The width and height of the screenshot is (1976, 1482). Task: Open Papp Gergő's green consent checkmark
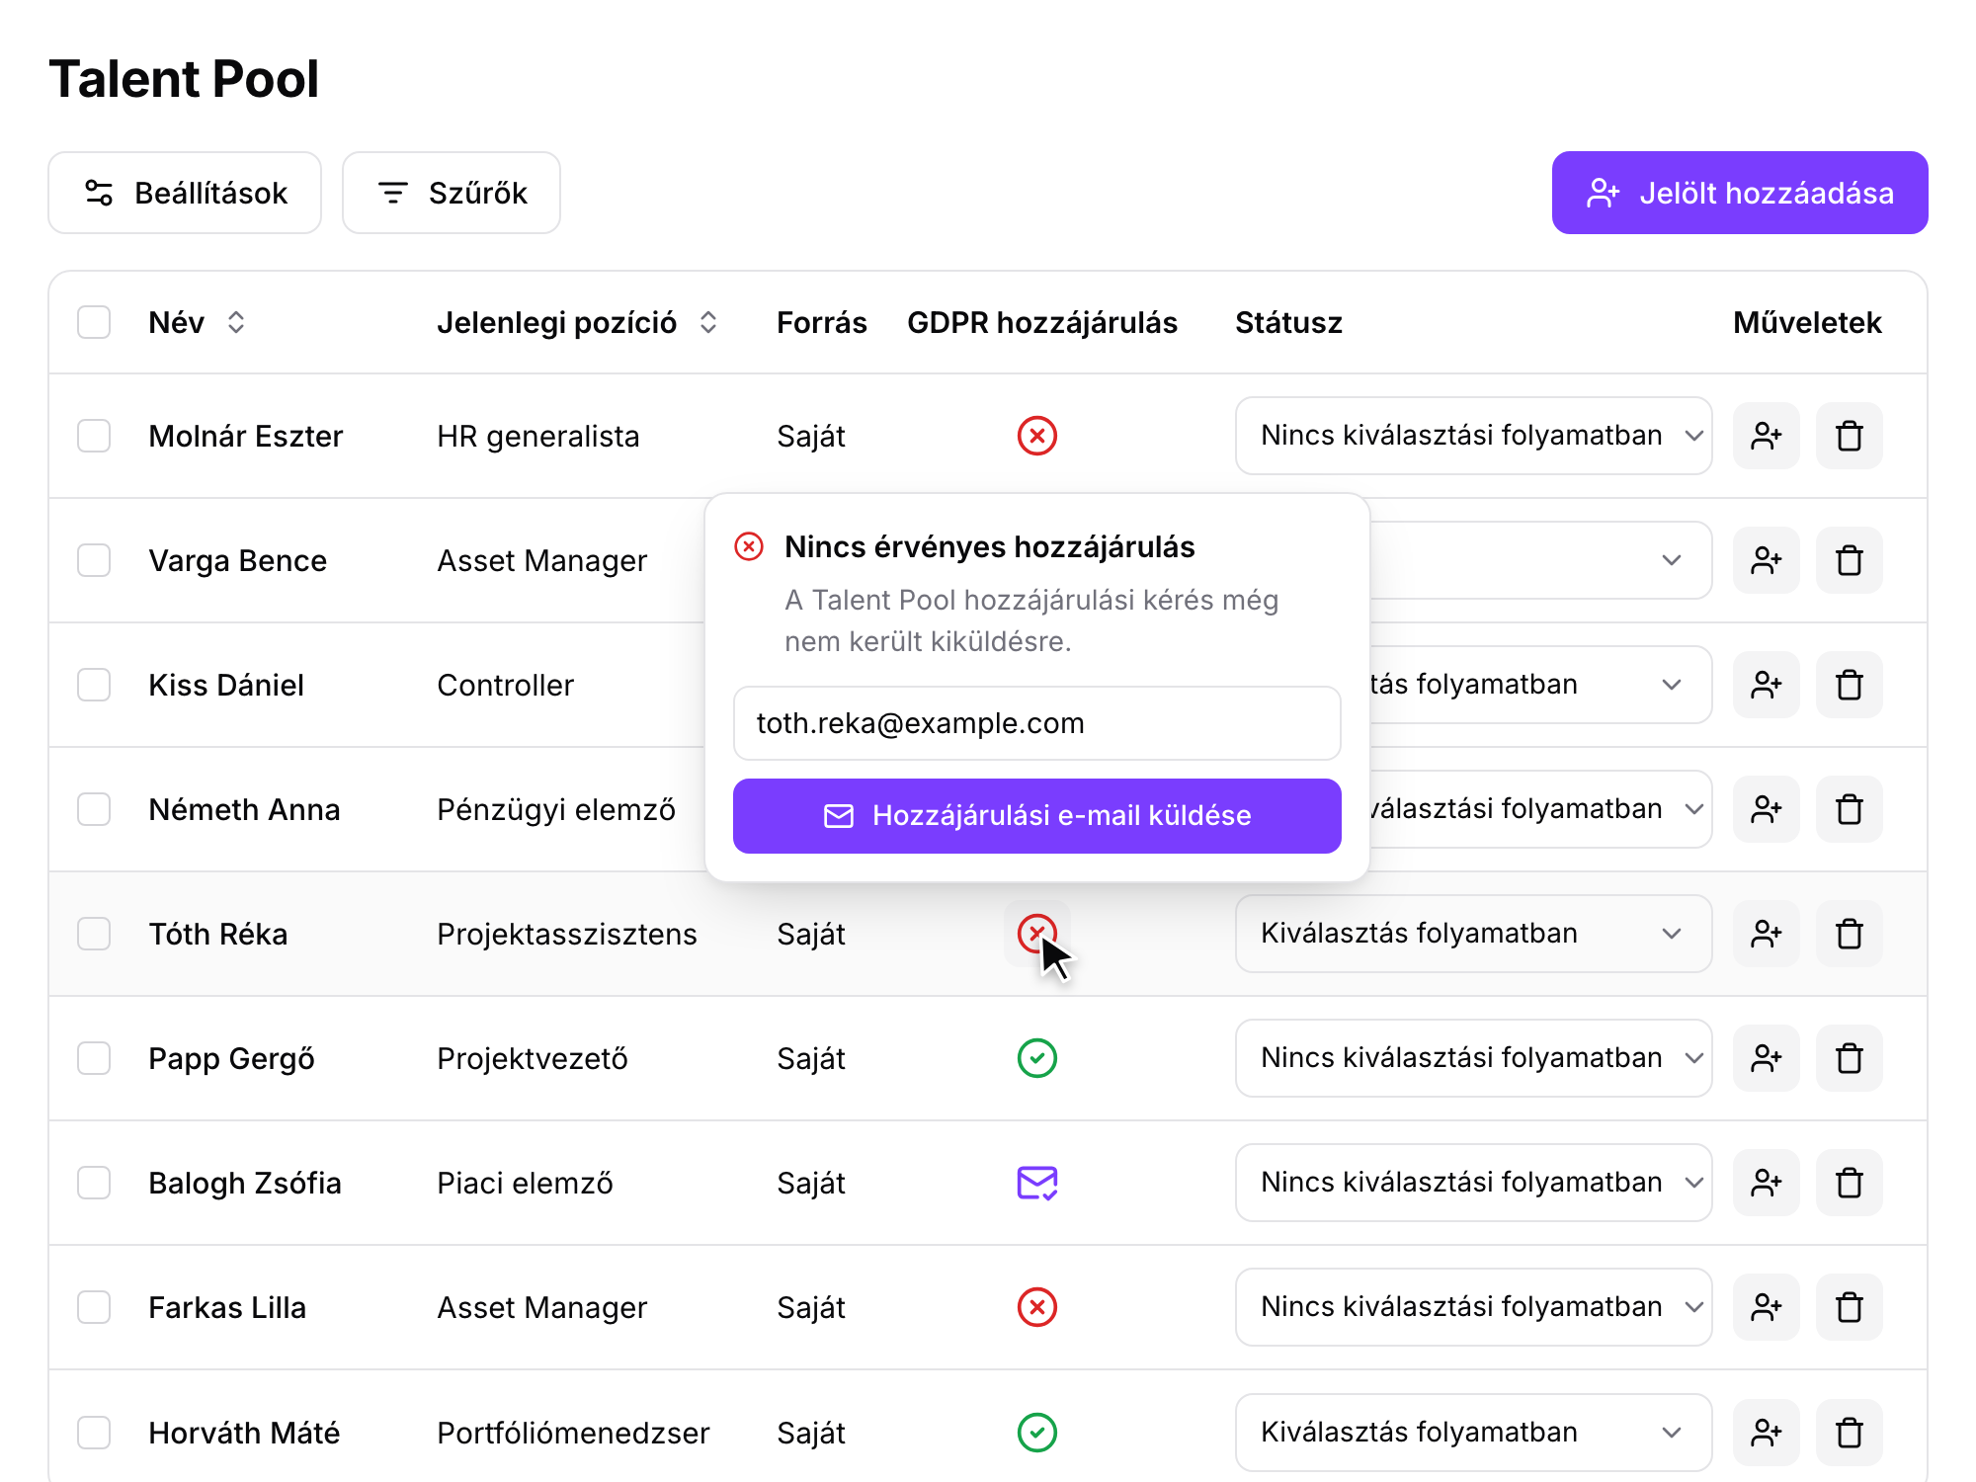[1036, 1058]
